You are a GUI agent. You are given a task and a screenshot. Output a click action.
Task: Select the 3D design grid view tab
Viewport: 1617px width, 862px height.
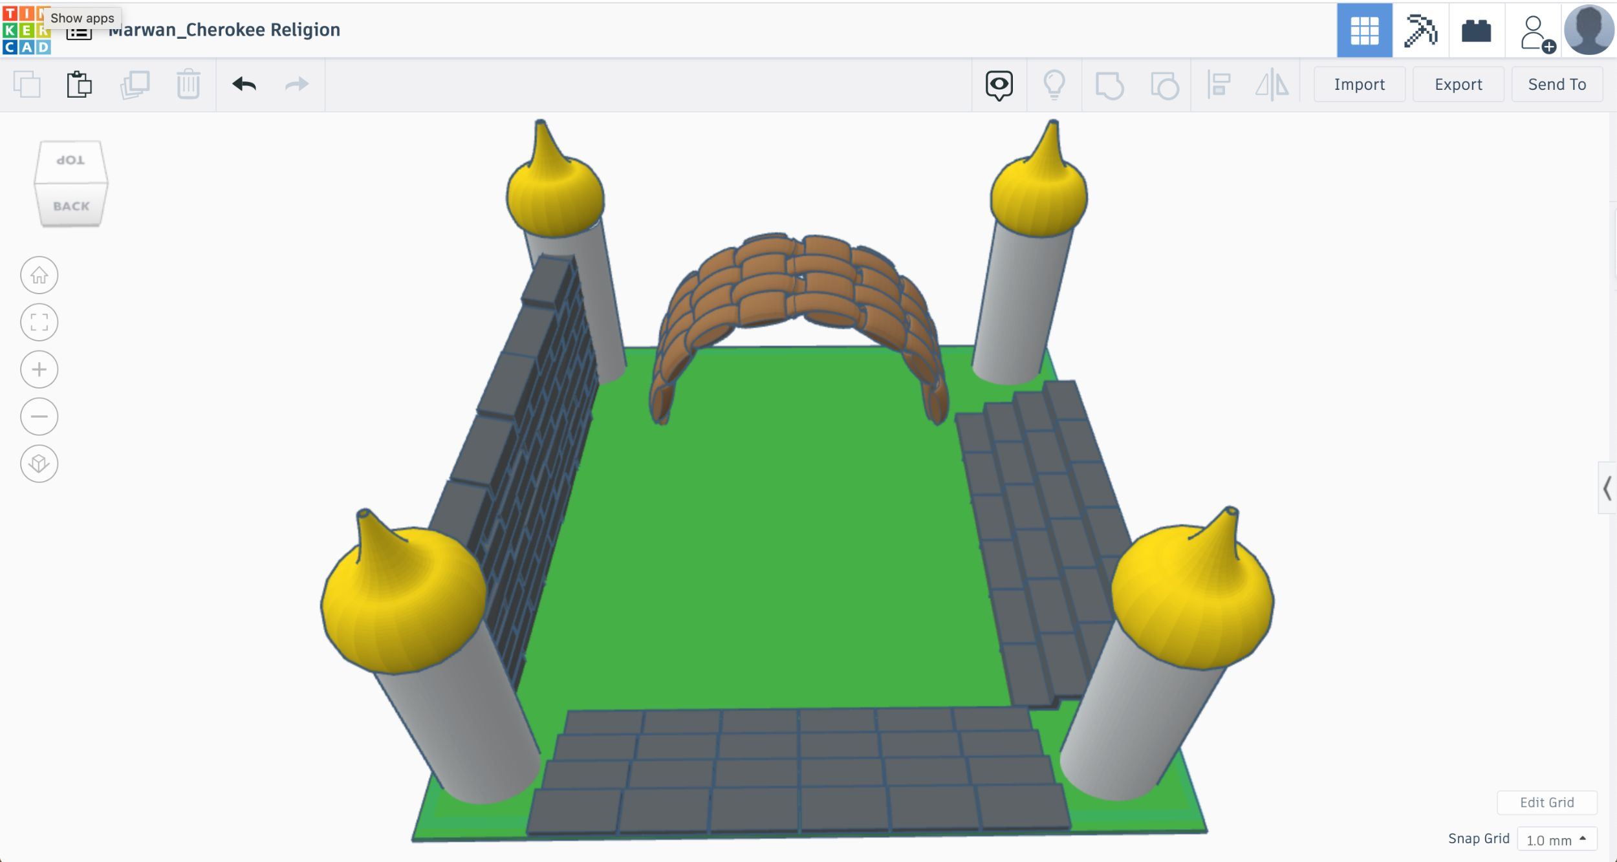click(1364, 30)
